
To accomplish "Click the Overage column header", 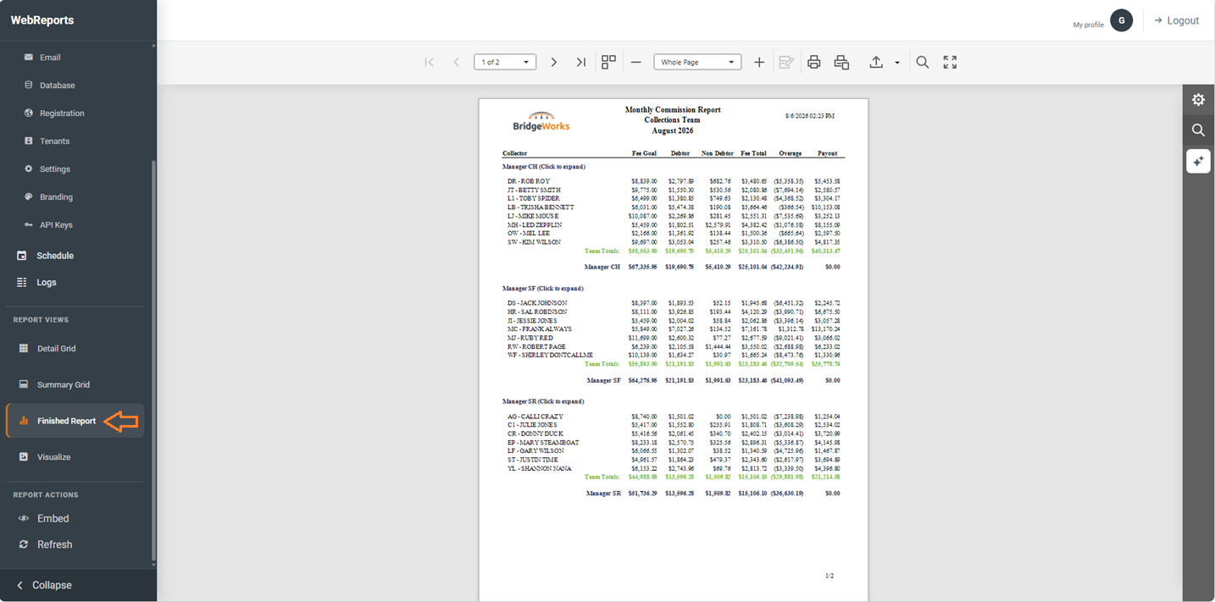I will [x=791, y=153].
